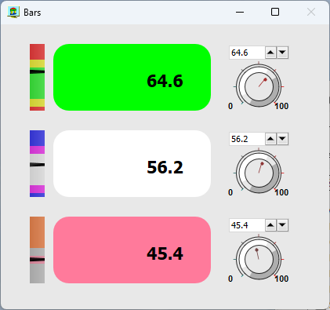Click the green display showing 64.6
This screenshot has height=310, width=330.
[132, 77]
